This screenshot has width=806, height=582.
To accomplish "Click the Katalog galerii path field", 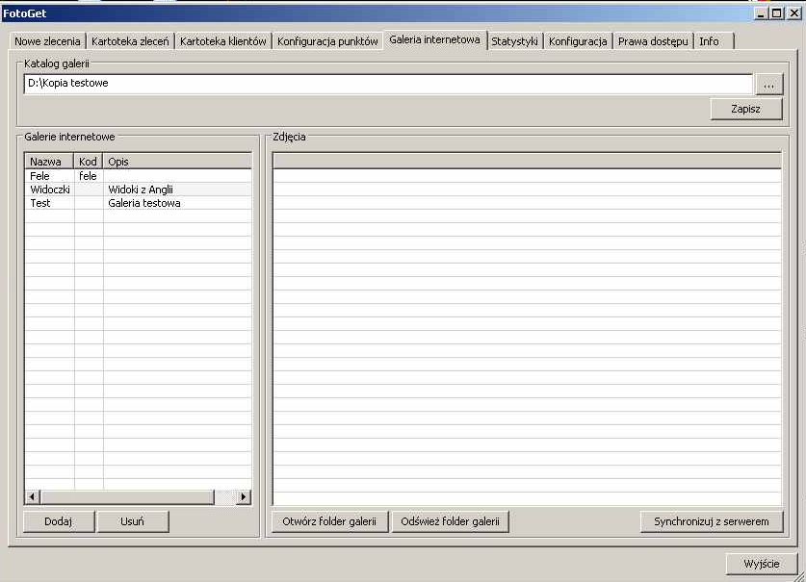I will [388, 84].
